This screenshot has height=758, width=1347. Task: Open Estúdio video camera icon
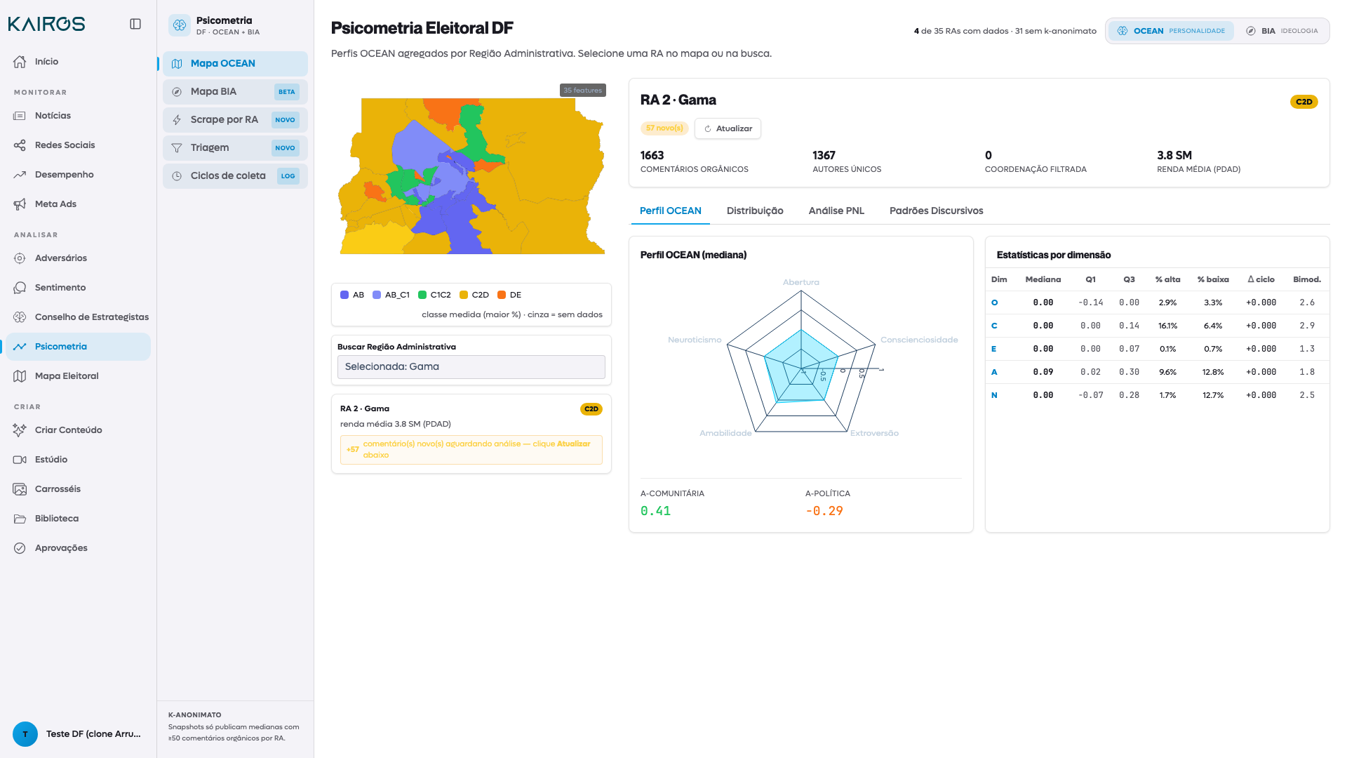point(20,460)
